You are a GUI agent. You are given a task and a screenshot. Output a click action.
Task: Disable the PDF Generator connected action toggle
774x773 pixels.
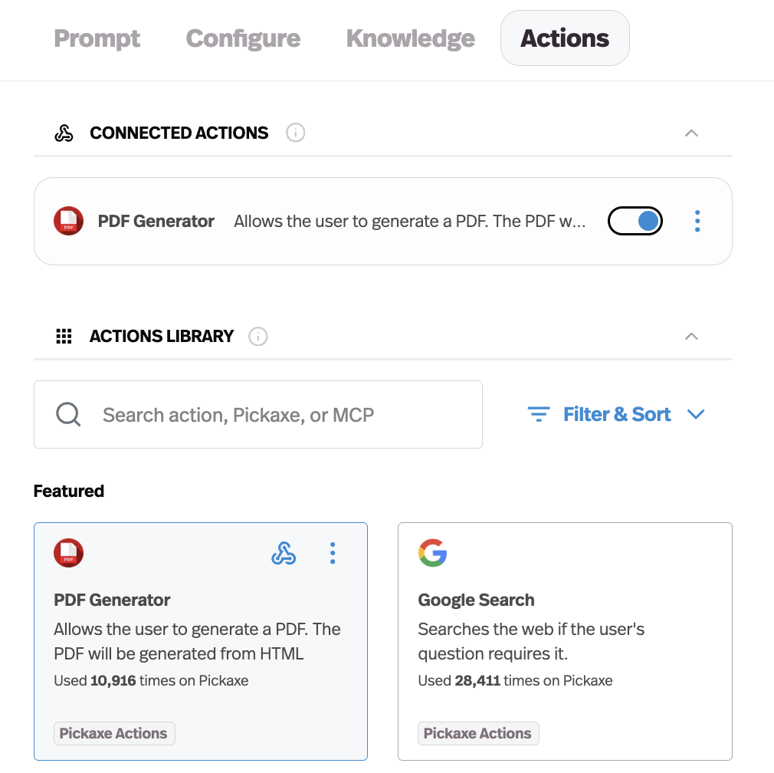pos(635,221)
